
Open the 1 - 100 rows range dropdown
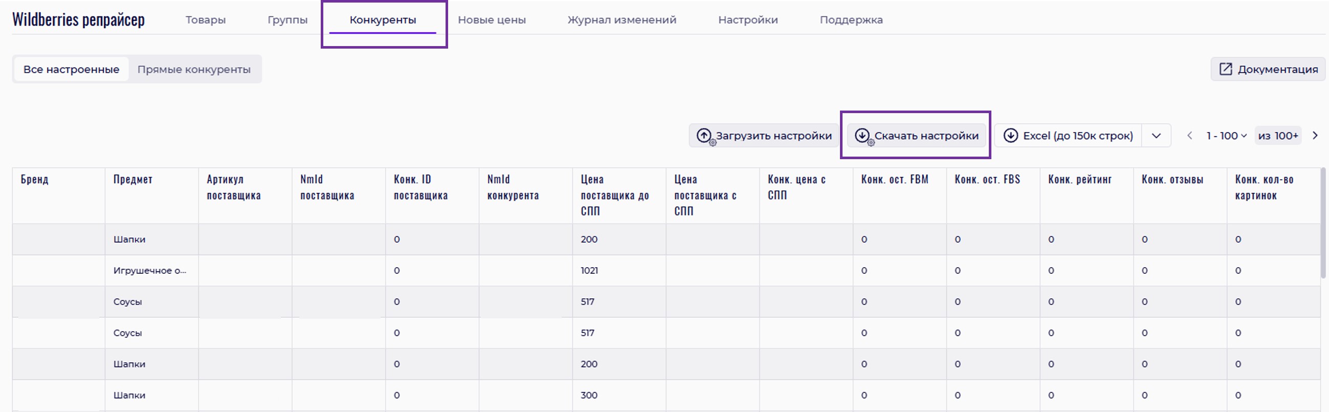1226,135
